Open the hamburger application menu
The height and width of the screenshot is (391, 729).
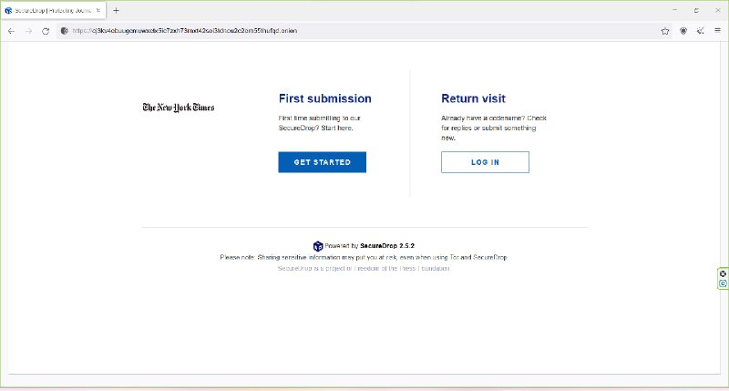[717, 30]
